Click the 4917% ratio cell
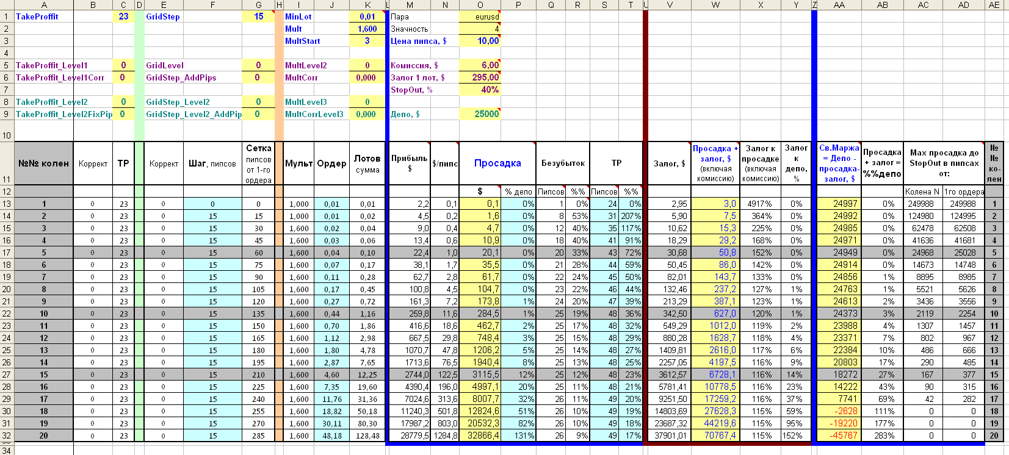 761,204
